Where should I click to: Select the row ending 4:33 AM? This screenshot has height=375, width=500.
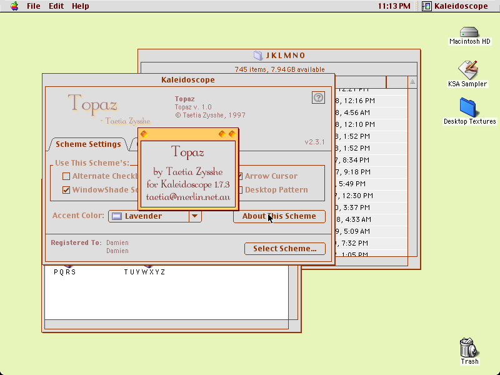click(371, 219)
